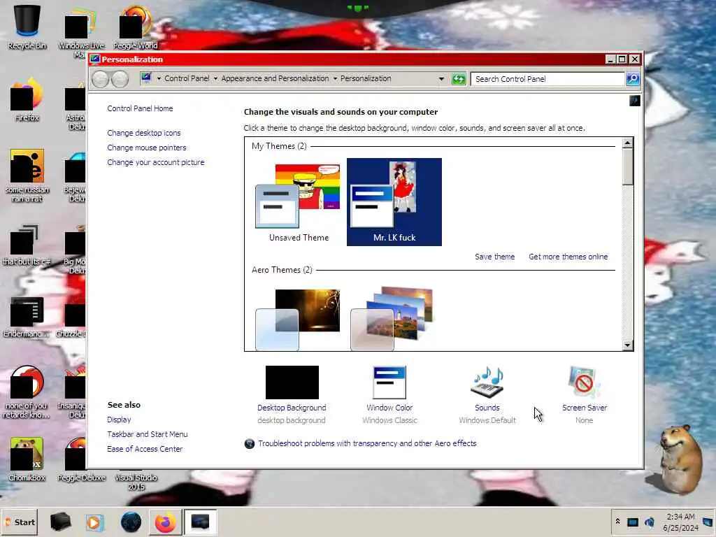716x537 pixels.
Task: Open the black printer taskbar icon
Action: pyautogui.click(x=60, y=522)
